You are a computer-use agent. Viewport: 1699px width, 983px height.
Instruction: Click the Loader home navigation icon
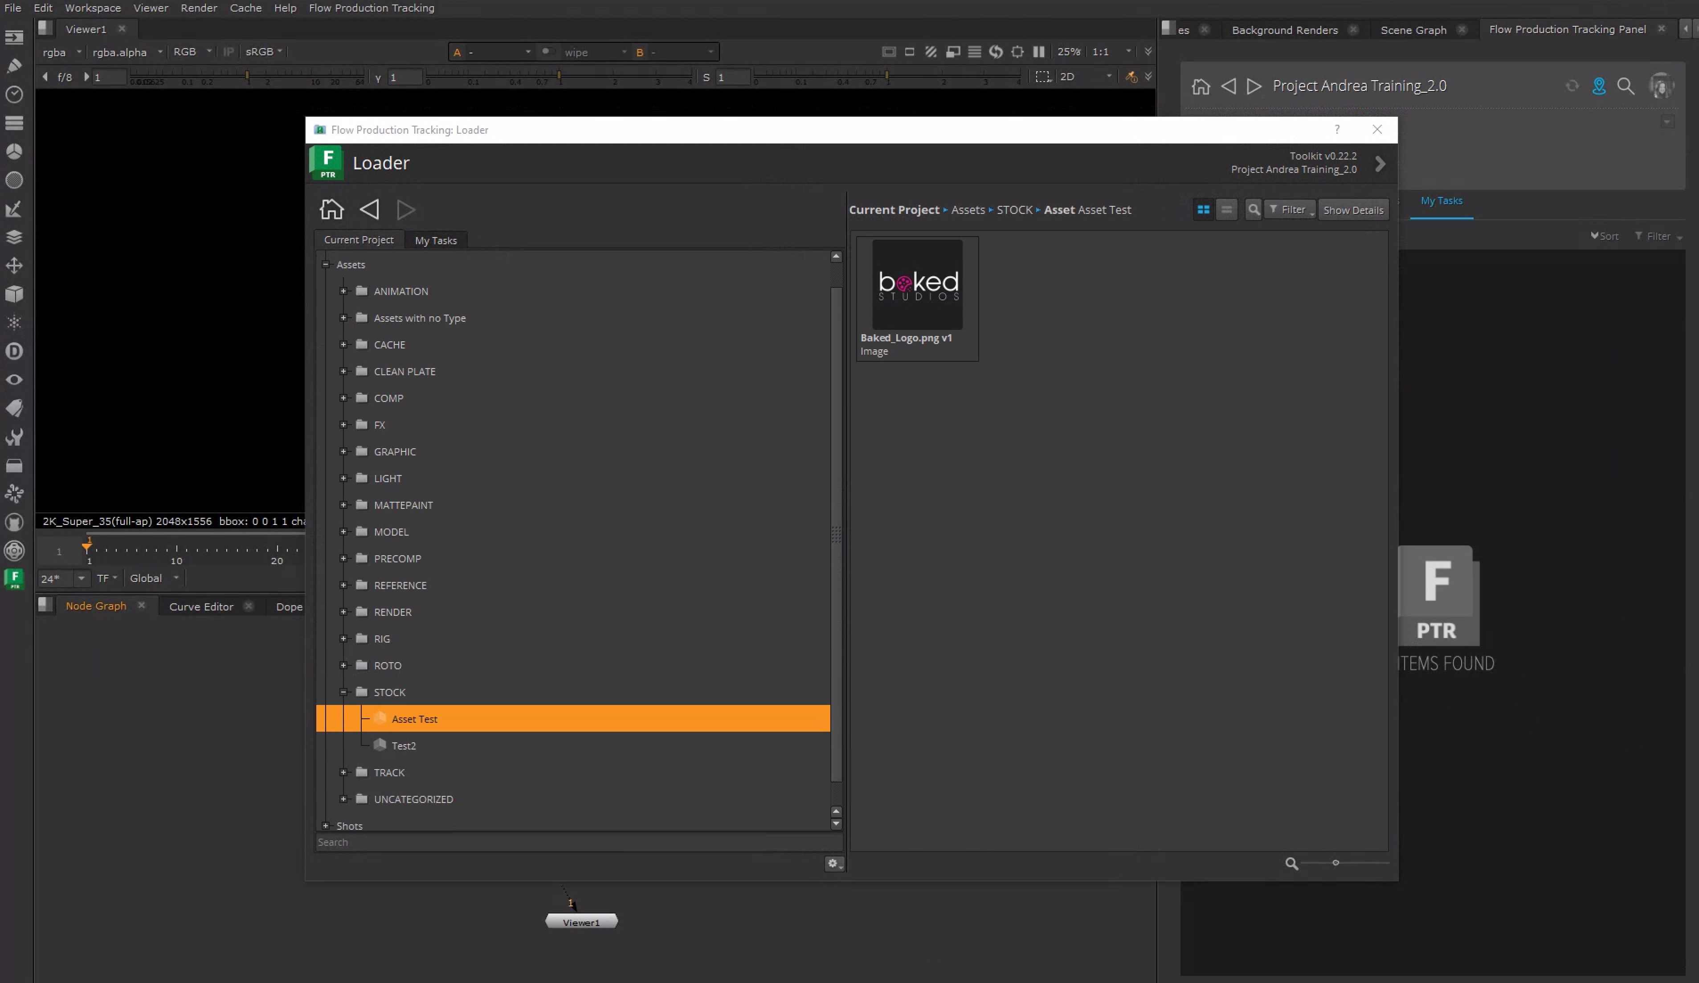(331, 210)
